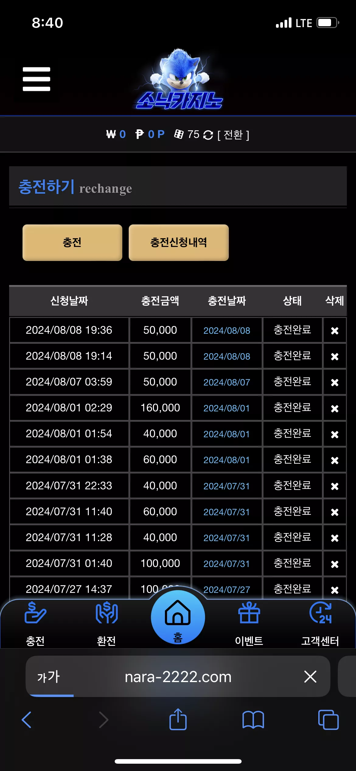Image resolution: width=356 pixels, height=771 pixels.
Task: Click the [ 전환 ] link
Action: (x=233, y=135)
